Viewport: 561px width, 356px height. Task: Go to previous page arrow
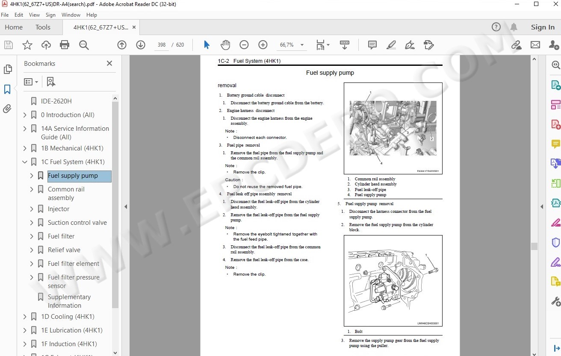pyautogui.click(x=122, y=45)
